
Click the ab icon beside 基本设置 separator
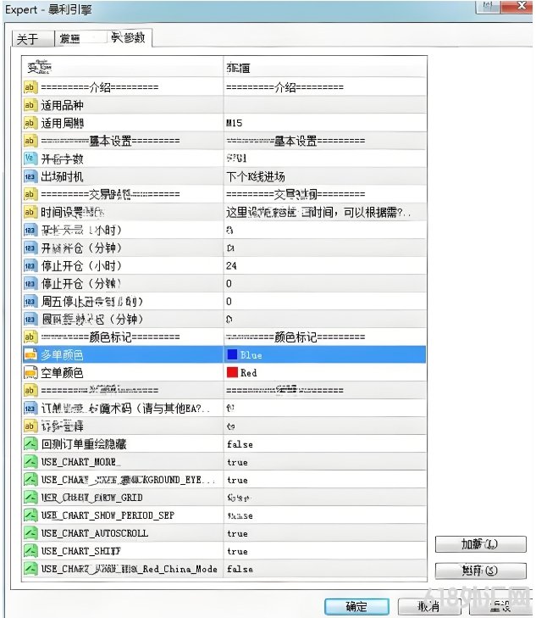[x=30, y=141]
